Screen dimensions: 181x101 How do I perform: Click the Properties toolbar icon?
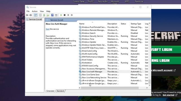(40, 15)
